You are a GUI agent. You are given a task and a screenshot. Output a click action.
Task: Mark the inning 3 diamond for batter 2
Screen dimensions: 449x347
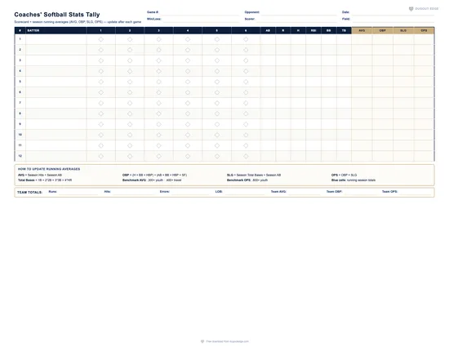click(158, 50)
